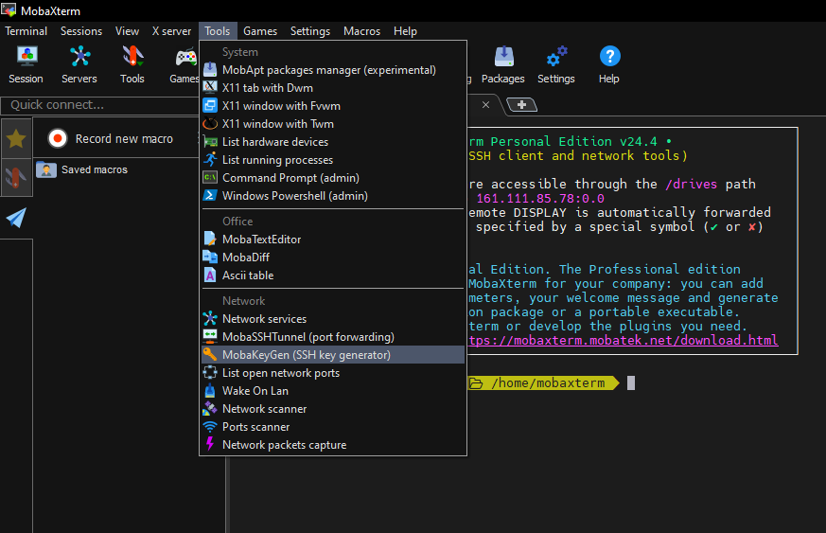Image resolution: width=826 pixels, height=533 pixels.
Task: Select Wake On Lan entry
Action: click(333, 391)
